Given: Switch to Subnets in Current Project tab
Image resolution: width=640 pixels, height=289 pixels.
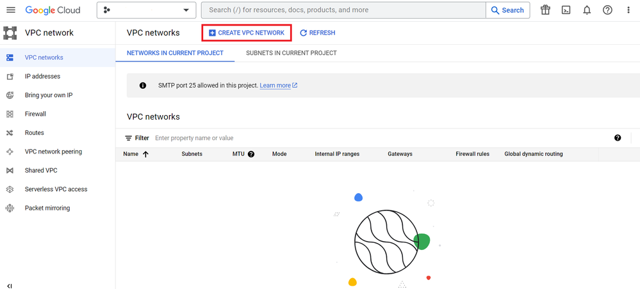Looking at the screenshot, I should [x=291, y=53].
